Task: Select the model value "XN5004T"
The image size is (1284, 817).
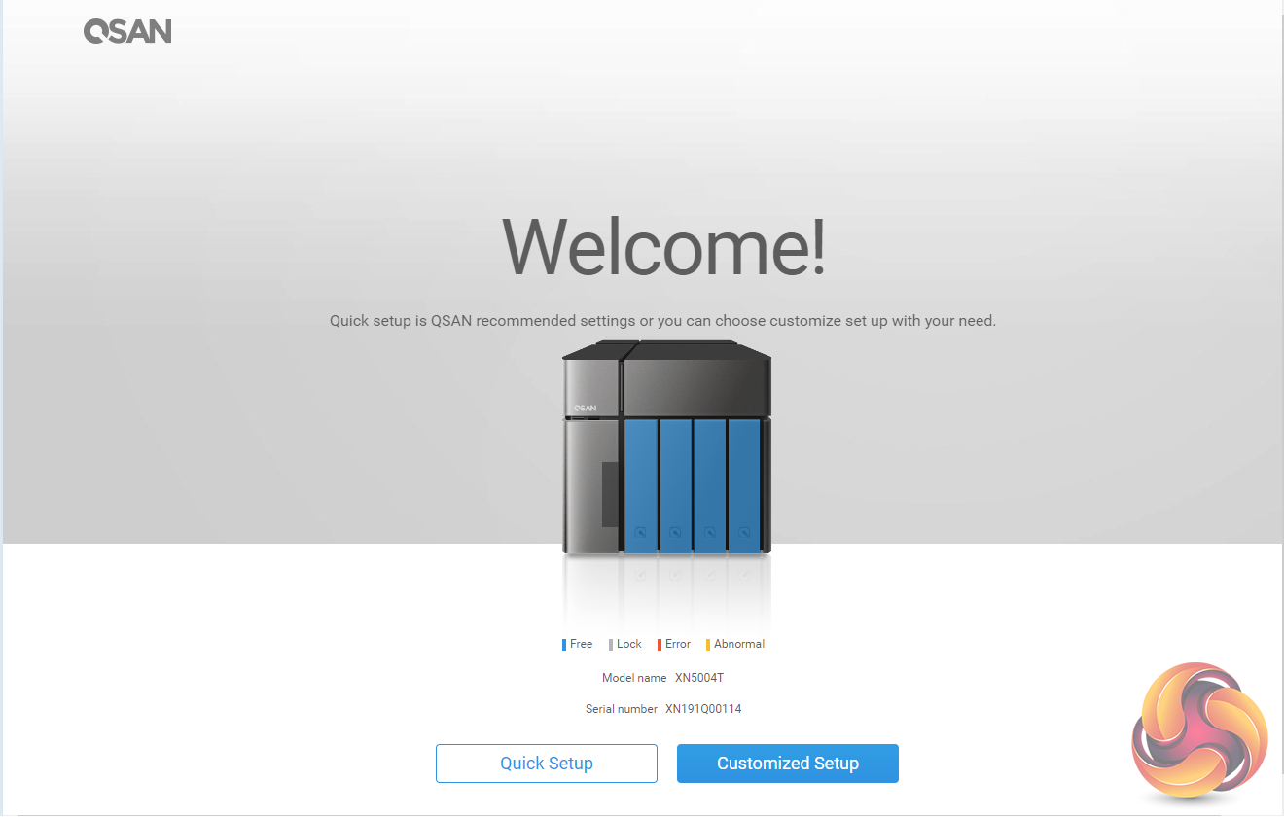Action: (x=699, y=678)
